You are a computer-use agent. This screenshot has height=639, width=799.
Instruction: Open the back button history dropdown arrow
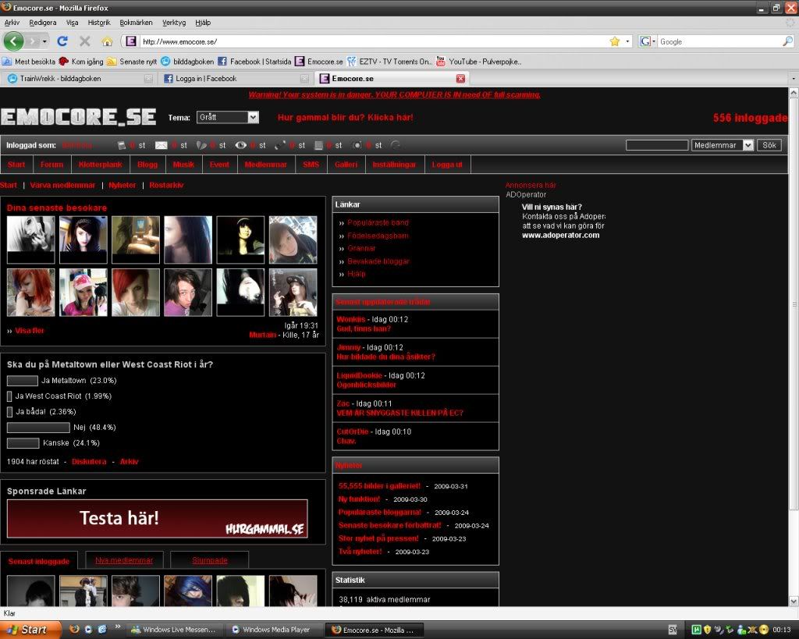pyautogui.click(x=44, y=41)
